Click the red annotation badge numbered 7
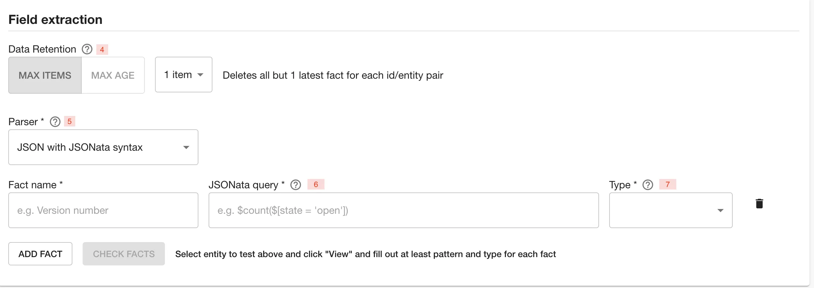This screenshot has height=288, width=814. (x=668, y=184)
